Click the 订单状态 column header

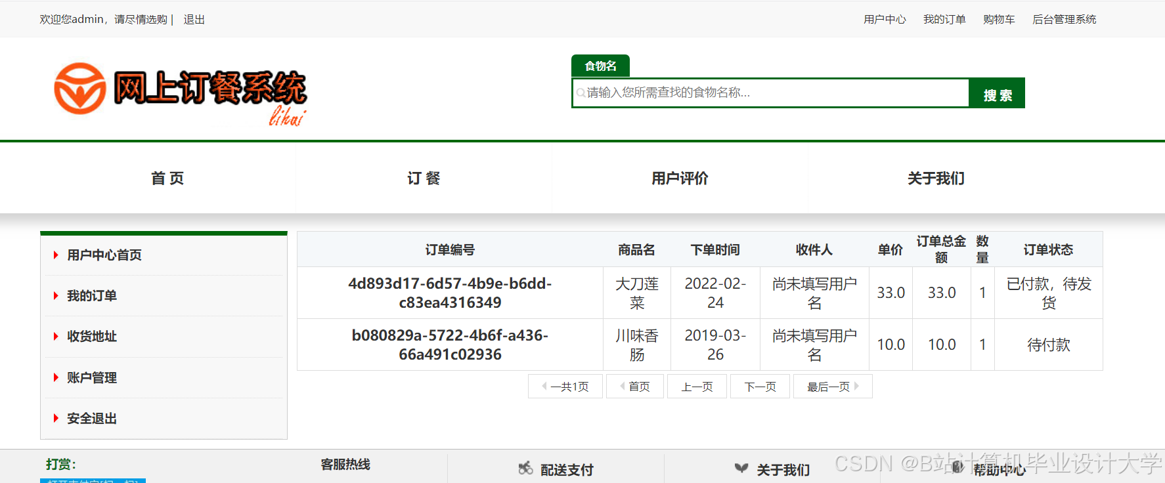[1048, 249]
